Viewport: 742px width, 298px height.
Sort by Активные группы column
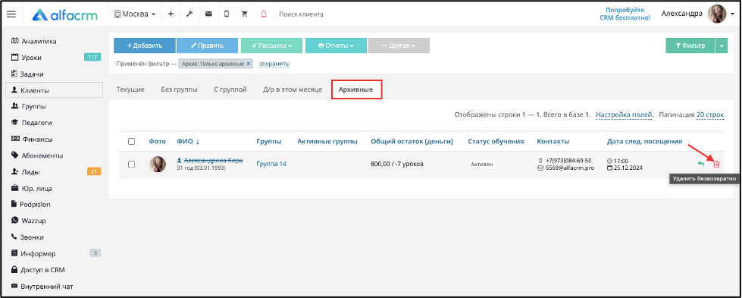(x=327, y=141)
